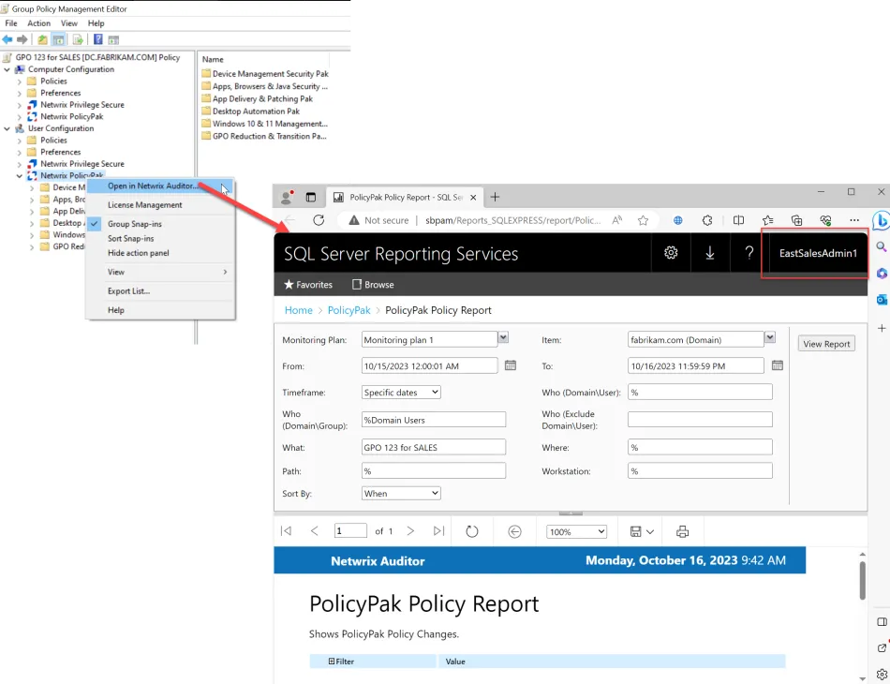Click the blue help book toolbar icon
Viewport: 890px width, 684px height.
[97, 39]
